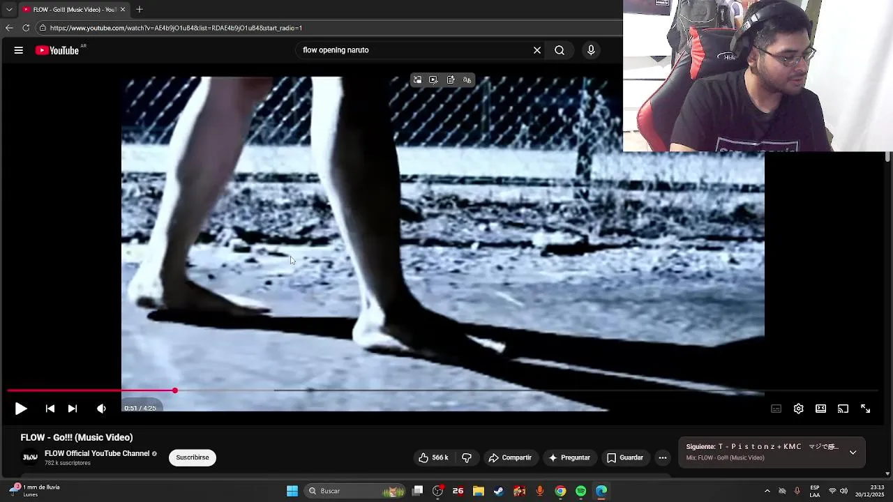Open the Compartir share dialog

(x=510, y=457)
